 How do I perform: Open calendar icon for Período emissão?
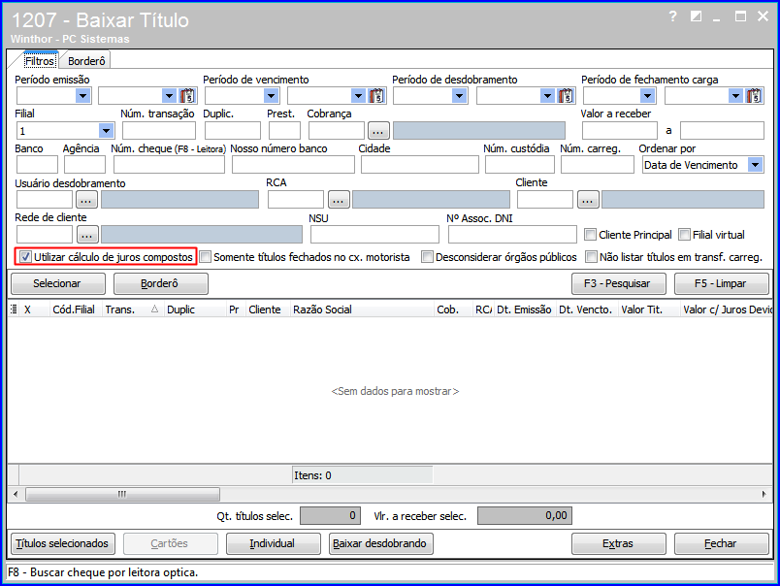tap(187, 95)
